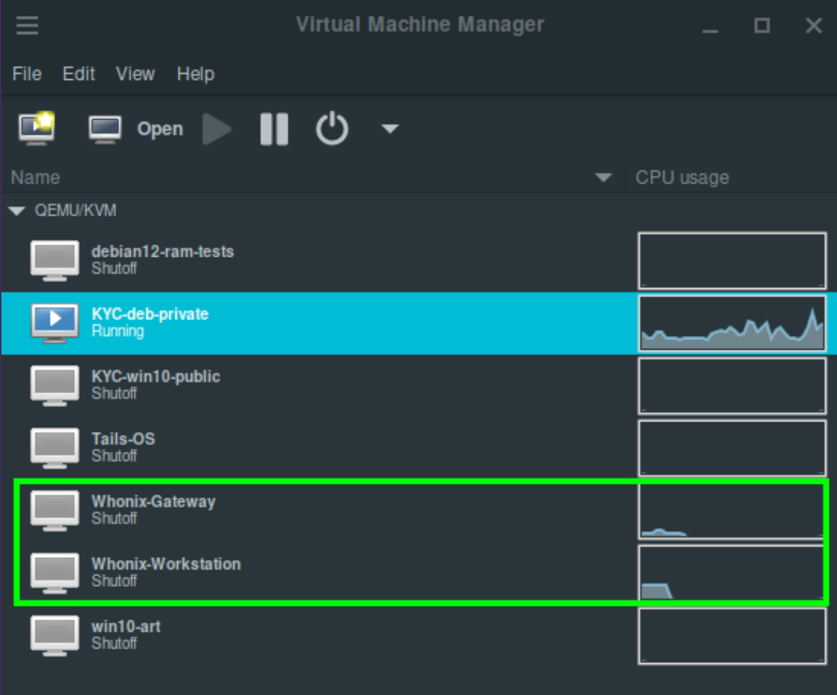Image resolution: width=837 pixels, height=695 pixels.
Task: Click the Virtual Machine Manager title bar text
Action: [x=420, y=25]
